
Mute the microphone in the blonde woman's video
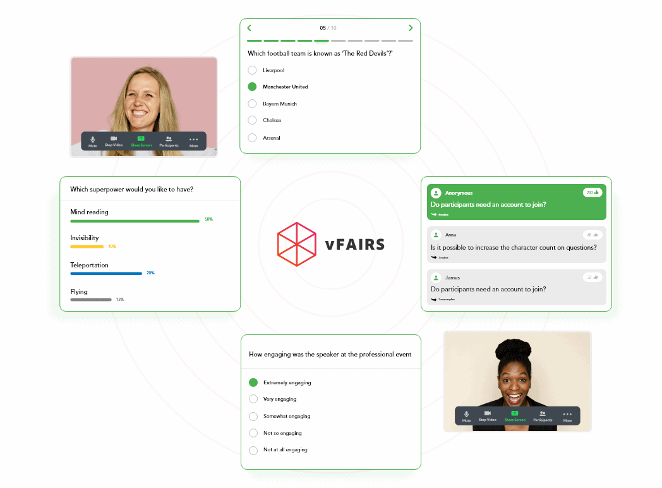click(x=92, y=142)
